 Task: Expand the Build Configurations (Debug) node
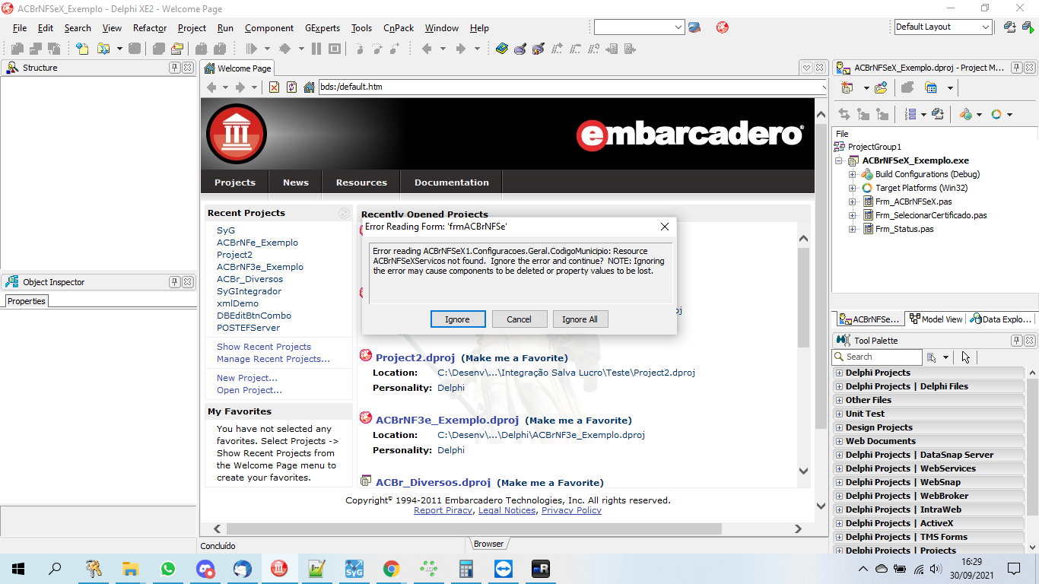pyautogui.click(x=853, y=175)
